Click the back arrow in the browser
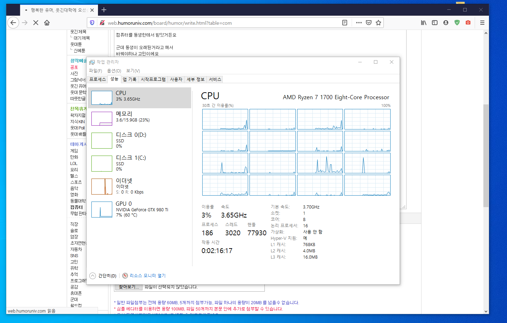This screenshot has height=323, width=507. click(x=13, y=23)
